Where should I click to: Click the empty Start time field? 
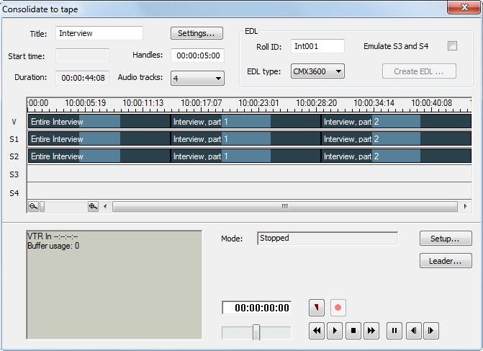[x=82, y=55]
